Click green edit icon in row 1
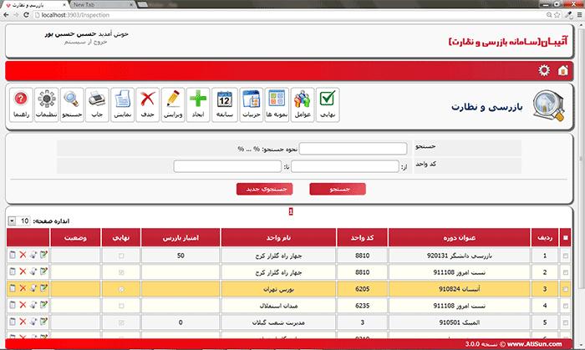 pos(43,255)
